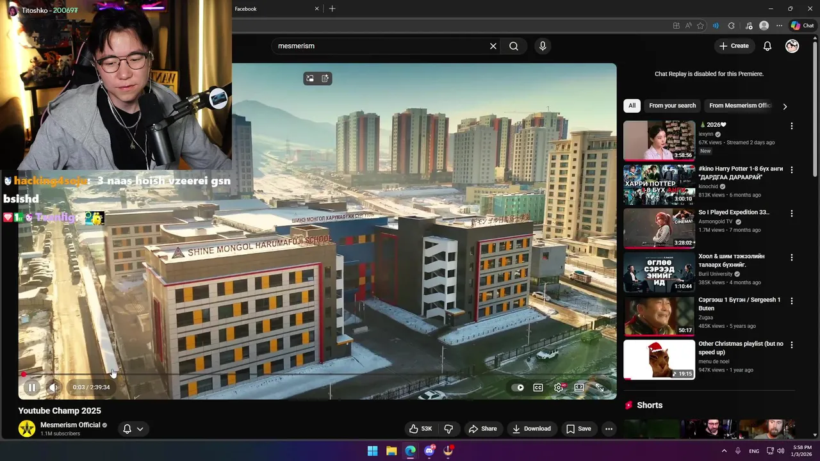
Task: Like the video with 53K likes
Action: click(x=421, y=429)
